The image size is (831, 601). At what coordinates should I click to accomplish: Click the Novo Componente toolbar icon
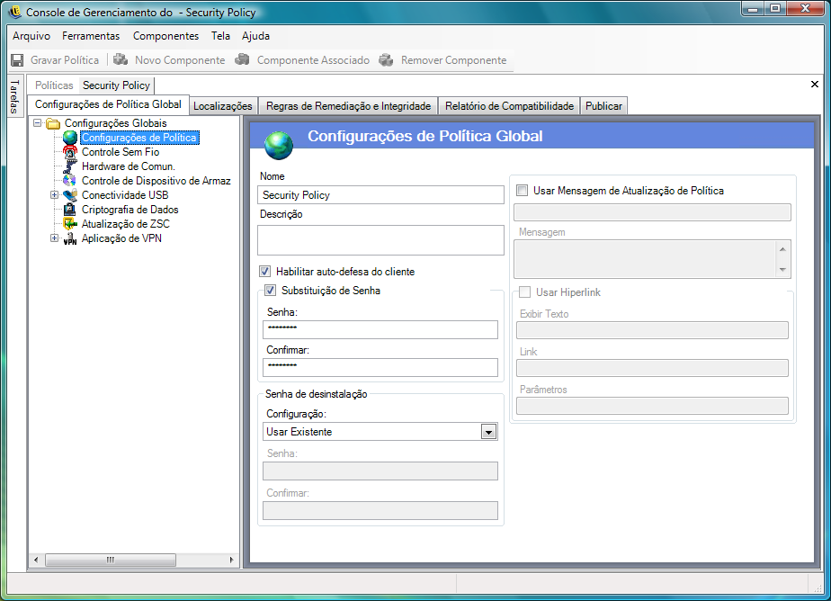click(x=121, y=59)
